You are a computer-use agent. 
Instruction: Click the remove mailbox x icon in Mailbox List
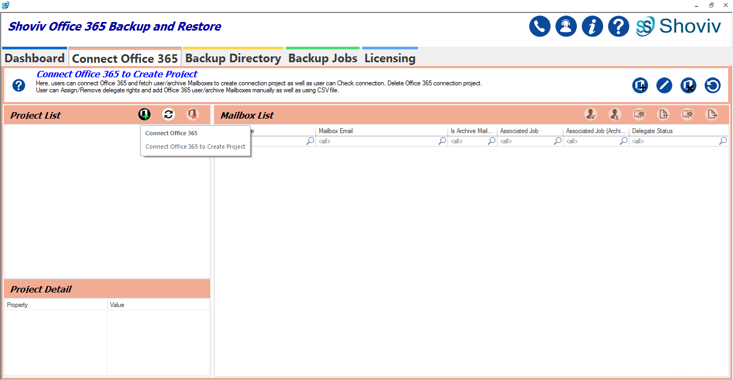687,114
